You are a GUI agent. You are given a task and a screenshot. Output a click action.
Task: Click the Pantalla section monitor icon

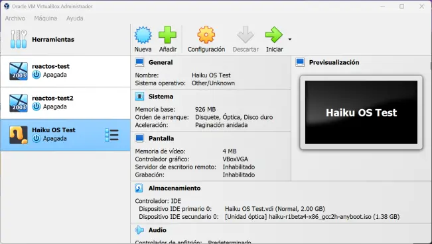coord(139,138)
